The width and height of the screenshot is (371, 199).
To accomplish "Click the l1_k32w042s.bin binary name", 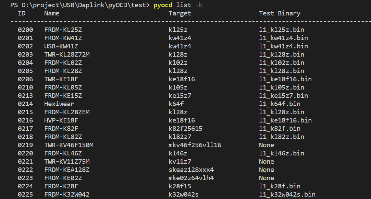I will coord(287,195).
